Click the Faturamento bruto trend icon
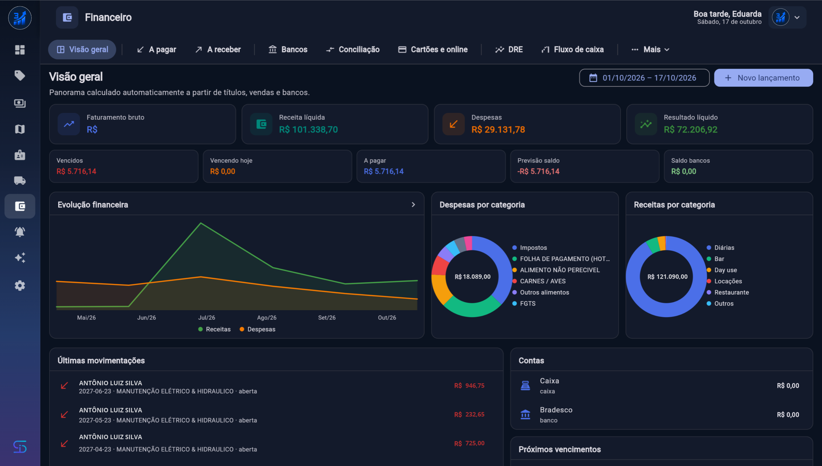 [x=69, y=124]
